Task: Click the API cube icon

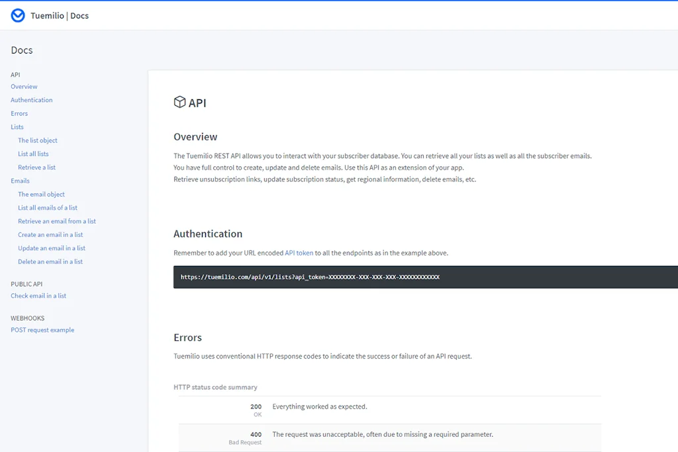Action: point(179,102)
